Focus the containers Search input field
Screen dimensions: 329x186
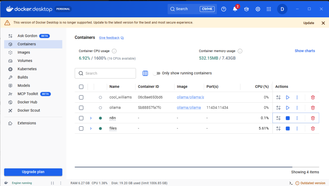click(105, 73)
